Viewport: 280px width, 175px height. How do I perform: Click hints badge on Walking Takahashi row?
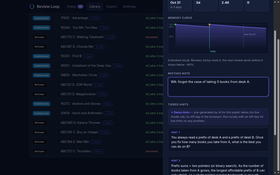coord(110,37)
